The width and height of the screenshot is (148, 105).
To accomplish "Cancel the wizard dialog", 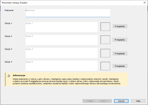I will tap(121, 101).
